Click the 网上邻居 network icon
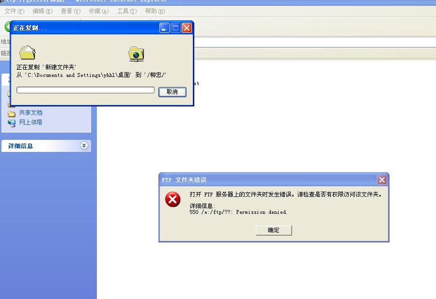Screen dimensions: 436x299 coord(12,123)
